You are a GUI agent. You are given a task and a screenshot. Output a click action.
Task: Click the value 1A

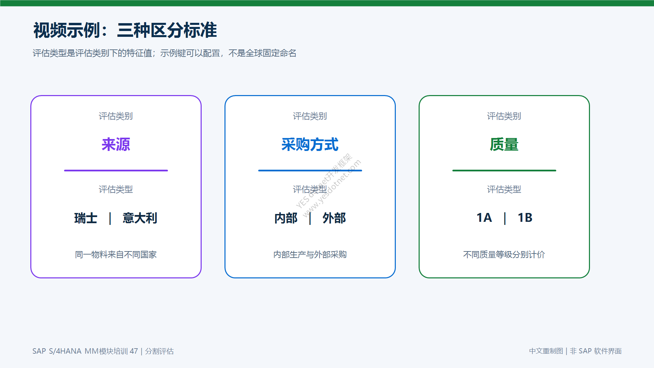click(484, 218)
